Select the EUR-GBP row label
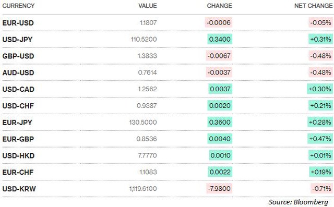Screen dimensions: 334x207 (18, 139)
